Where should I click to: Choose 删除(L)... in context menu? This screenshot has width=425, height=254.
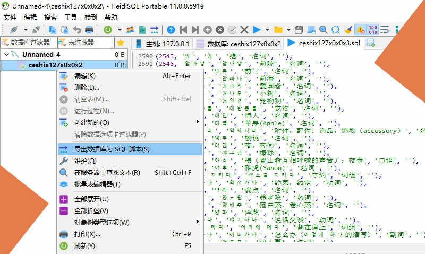click(130, 88)
